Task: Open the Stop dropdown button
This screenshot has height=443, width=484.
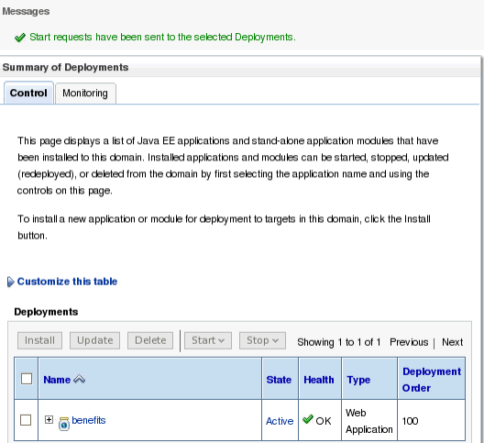Action: [x=262, y=340]
